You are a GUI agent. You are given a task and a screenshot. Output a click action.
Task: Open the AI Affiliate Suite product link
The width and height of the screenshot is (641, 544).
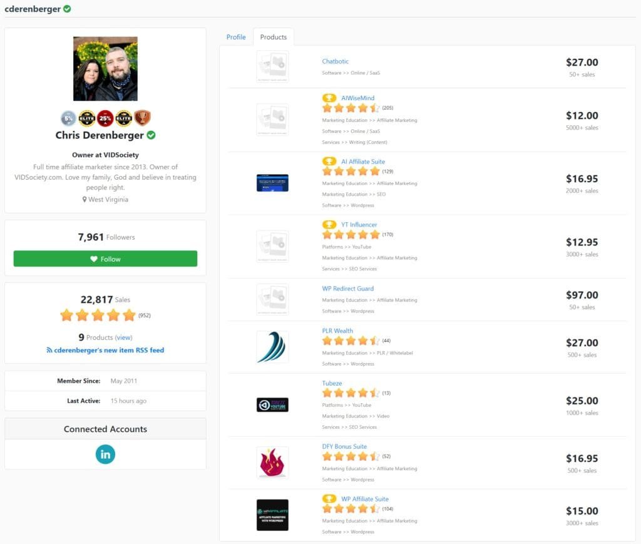tap(363, 161)
